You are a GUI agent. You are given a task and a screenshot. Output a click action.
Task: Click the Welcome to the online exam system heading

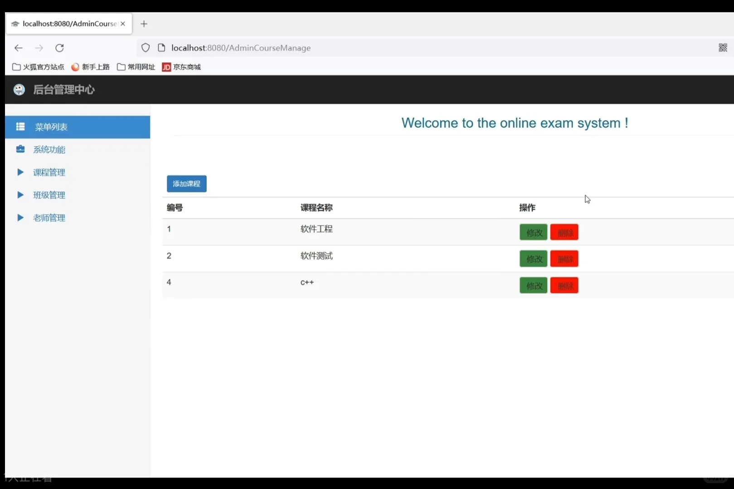pyautogui.click(x=515, y=123)
